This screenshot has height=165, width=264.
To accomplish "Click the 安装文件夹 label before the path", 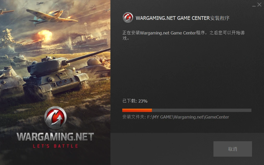I will tap(134, 117).
